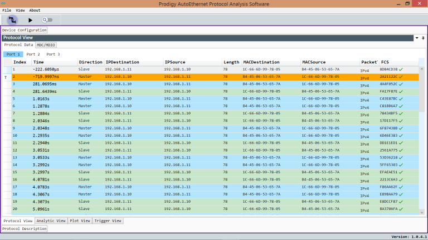
Task: Select the T trigger marker on row 2
Action: tap(6, 78)
